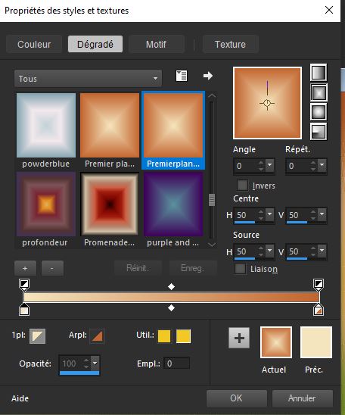This screenshot has height=415, width=345.
Task: Confirm with the OK button
Action: pos(236,398)
